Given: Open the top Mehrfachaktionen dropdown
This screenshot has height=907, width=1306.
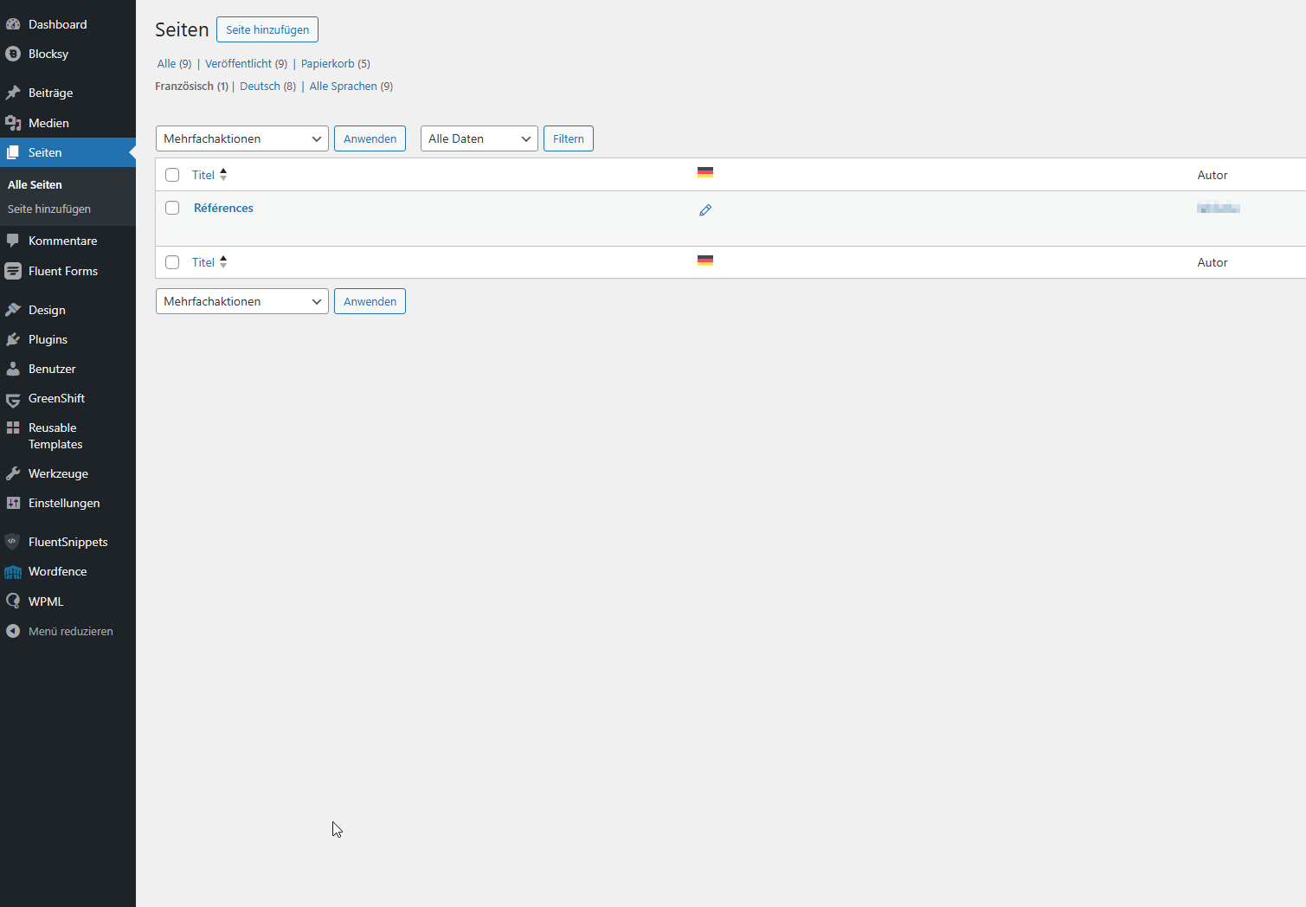Looking at the screenshot, I should (x=242, y=138).
